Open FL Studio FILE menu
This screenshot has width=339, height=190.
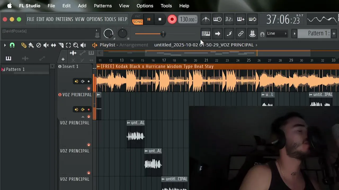coord(31,19)
